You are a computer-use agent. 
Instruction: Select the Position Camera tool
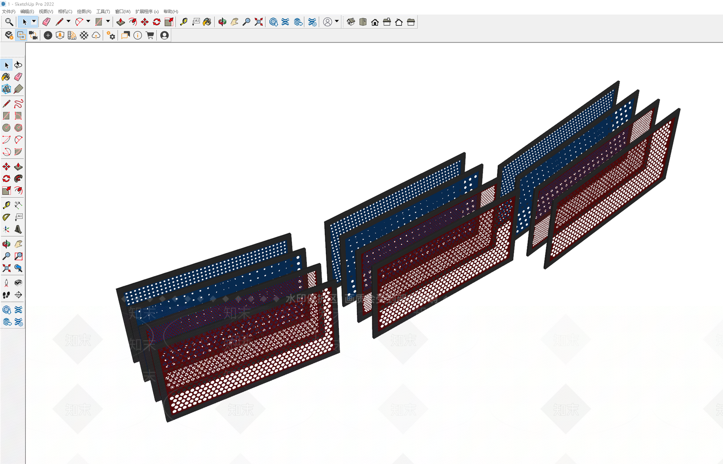click(6, 283)
